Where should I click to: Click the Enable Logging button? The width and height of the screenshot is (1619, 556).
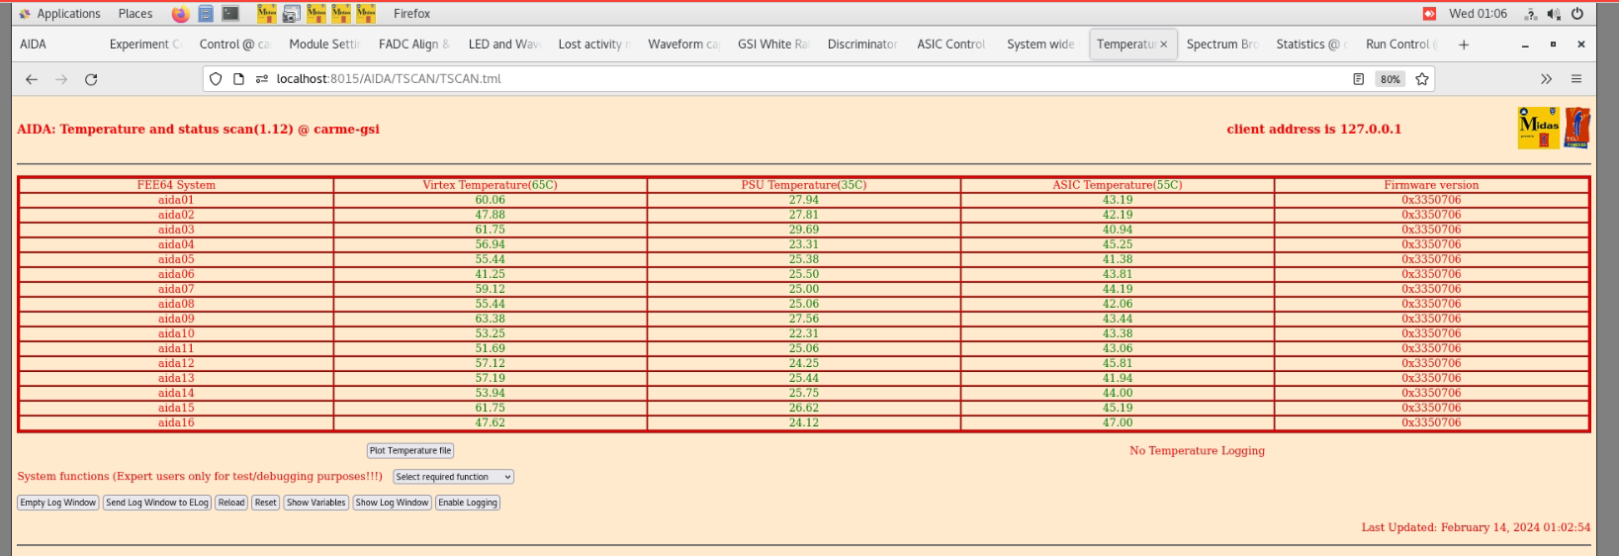point(468,503)
